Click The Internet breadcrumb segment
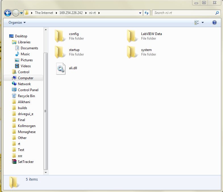The width and height of the screenshot is (223, 192). [x=44, y=13]
